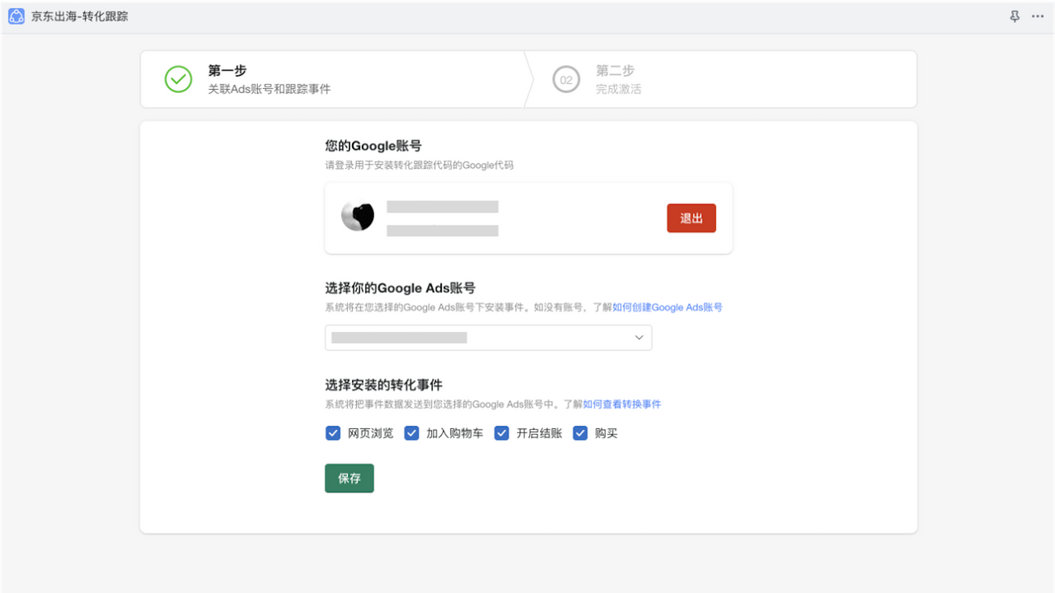The image size is (1055, 593).
Task: Click 请登录用于安装转化跟踪代码的Google代码 hint text
Action: tap(420, 166)
